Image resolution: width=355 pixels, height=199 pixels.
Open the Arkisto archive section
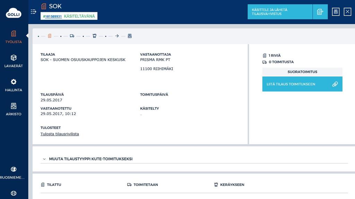(14, 109)
